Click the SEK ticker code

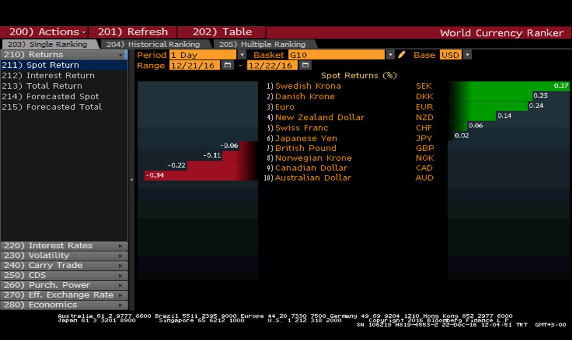[424, 86]
